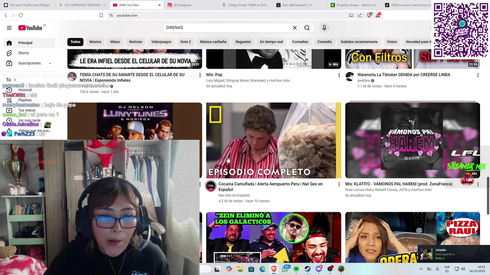Screen dimensions: 490x275
Task: Show hidden system tray icons chevron
Action: (x=421, y=269)
